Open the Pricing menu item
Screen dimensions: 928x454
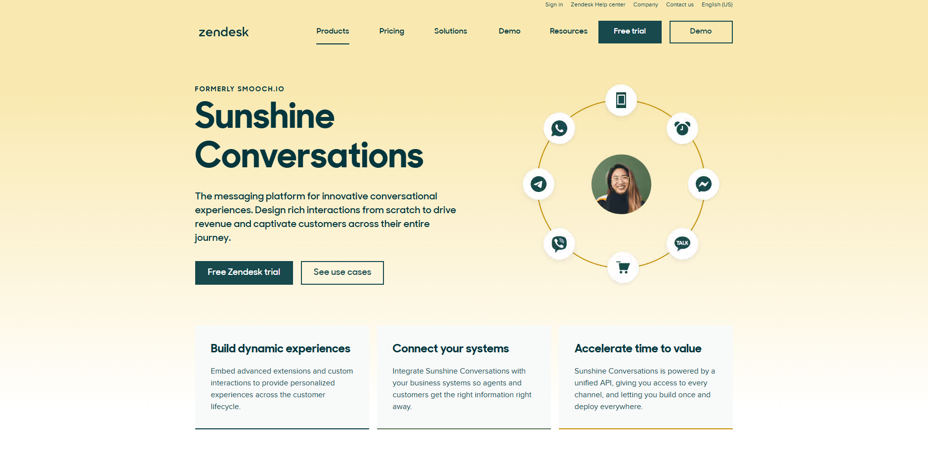coord(392,31)
